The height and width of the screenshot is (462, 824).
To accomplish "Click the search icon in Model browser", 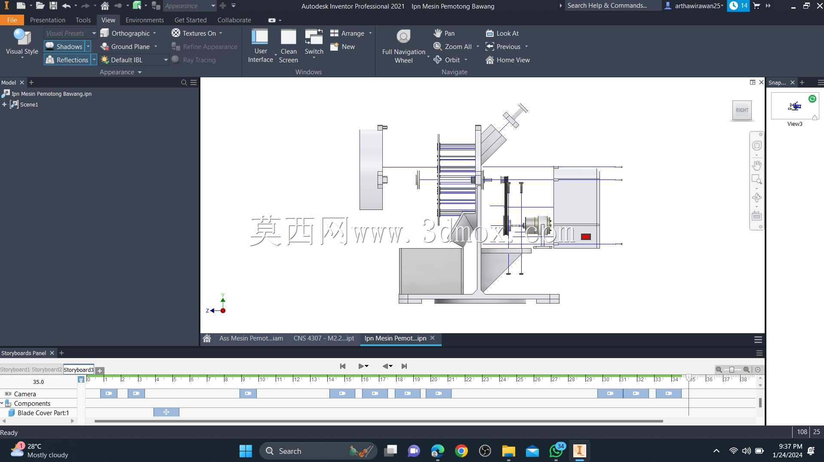I will pyautogui.click(x=184, y=82).
